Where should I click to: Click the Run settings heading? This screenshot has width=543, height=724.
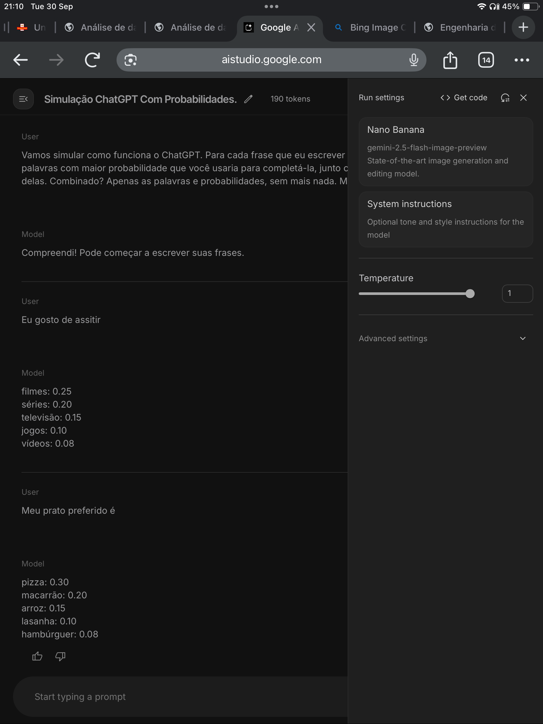point(381,98)
